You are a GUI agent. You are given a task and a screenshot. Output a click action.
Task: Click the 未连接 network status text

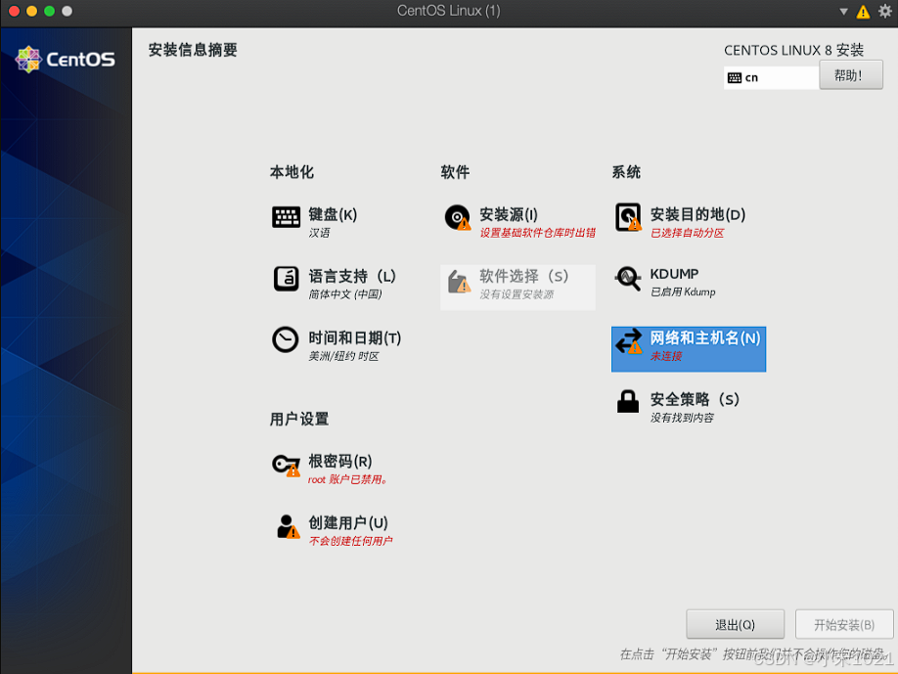coord(665,356)
